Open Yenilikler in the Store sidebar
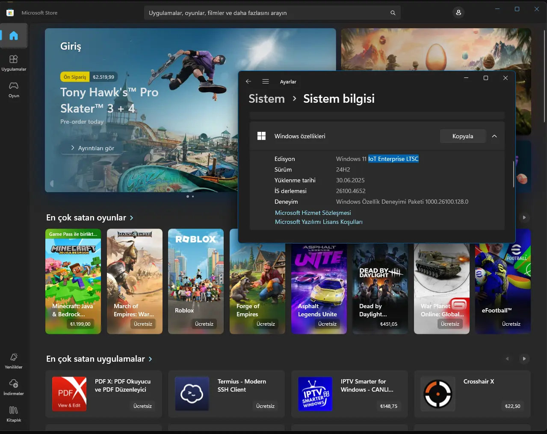Viewport: 547px width, 434px height. [x=14, y=360]
